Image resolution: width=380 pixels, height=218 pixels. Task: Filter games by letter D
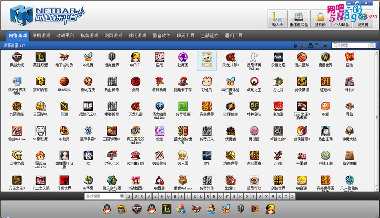pos(149,196)
